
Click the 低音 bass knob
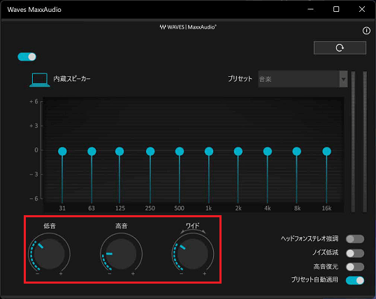click(50, 254)
